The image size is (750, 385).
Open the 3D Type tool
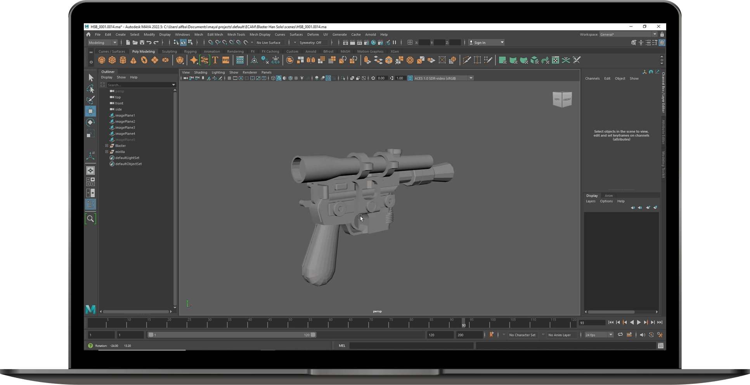pyautogui.click(x=215, y=60)
